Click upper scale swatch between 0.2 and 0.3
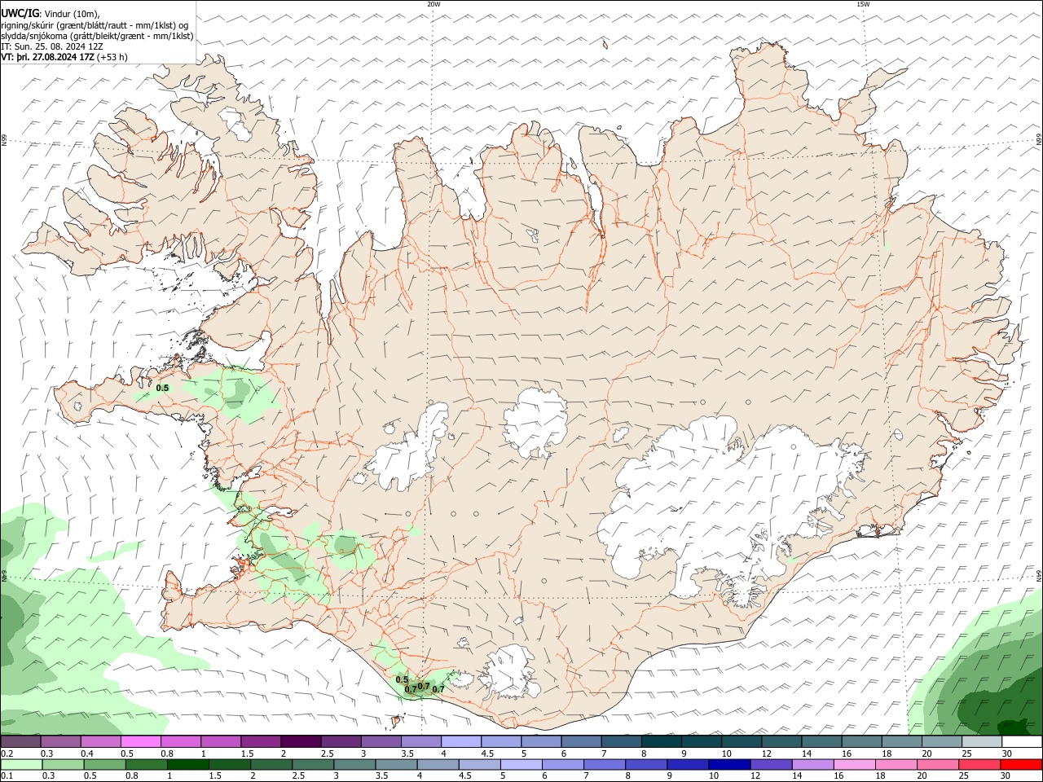This screenshot has height=782, width=1043. pos(21,741)
